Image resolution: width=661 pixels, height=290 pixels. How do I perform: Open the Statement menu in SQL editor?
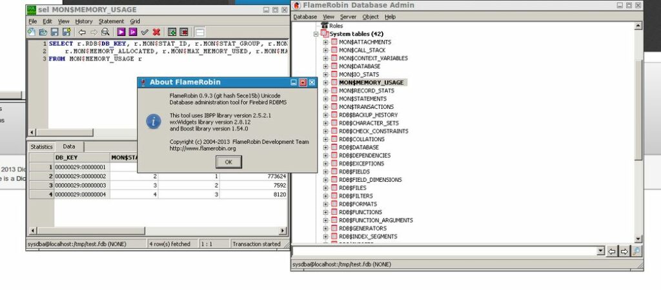point(111,21)
